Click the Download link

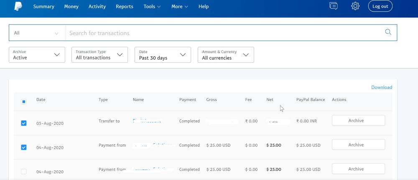382,87
